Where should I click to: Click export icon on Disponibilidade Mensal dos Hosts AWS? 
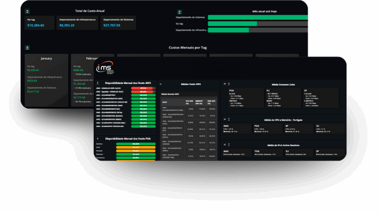[98, 83]
